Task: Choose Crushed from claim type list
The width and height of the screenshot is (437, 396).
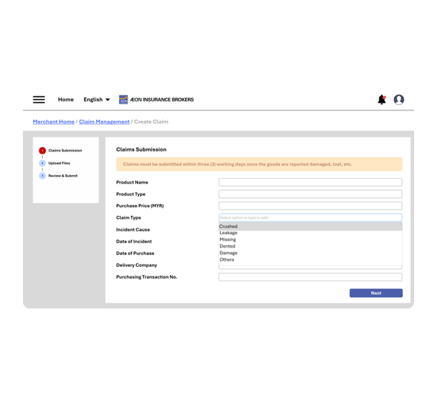Action: pos(228,226)
